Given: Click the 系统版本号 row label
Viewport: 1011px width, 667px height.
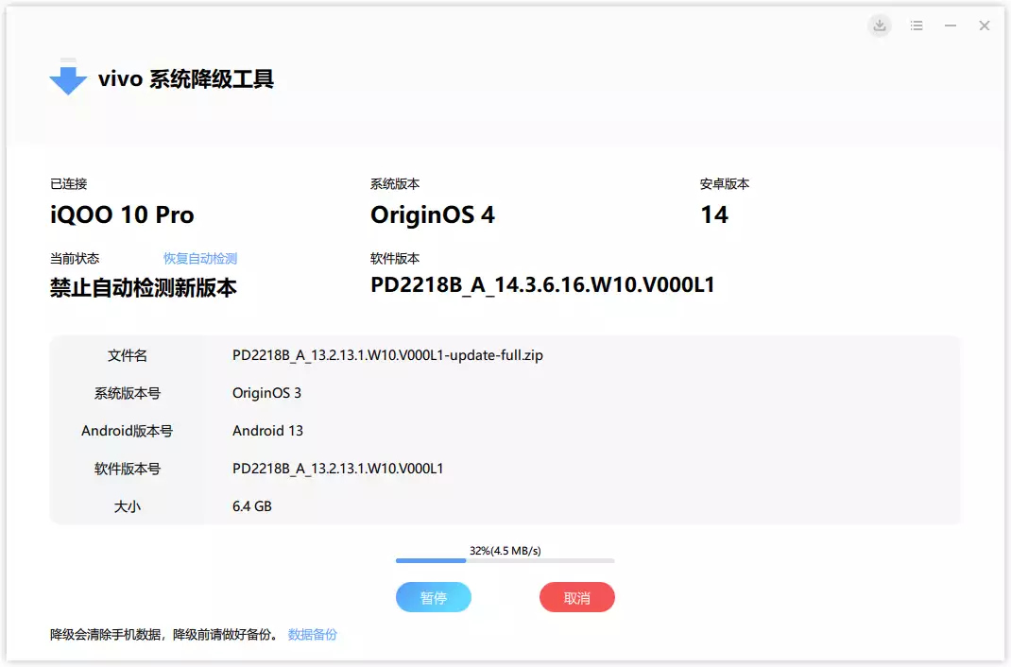Looking at the screenshot, I should coord(127,393).
